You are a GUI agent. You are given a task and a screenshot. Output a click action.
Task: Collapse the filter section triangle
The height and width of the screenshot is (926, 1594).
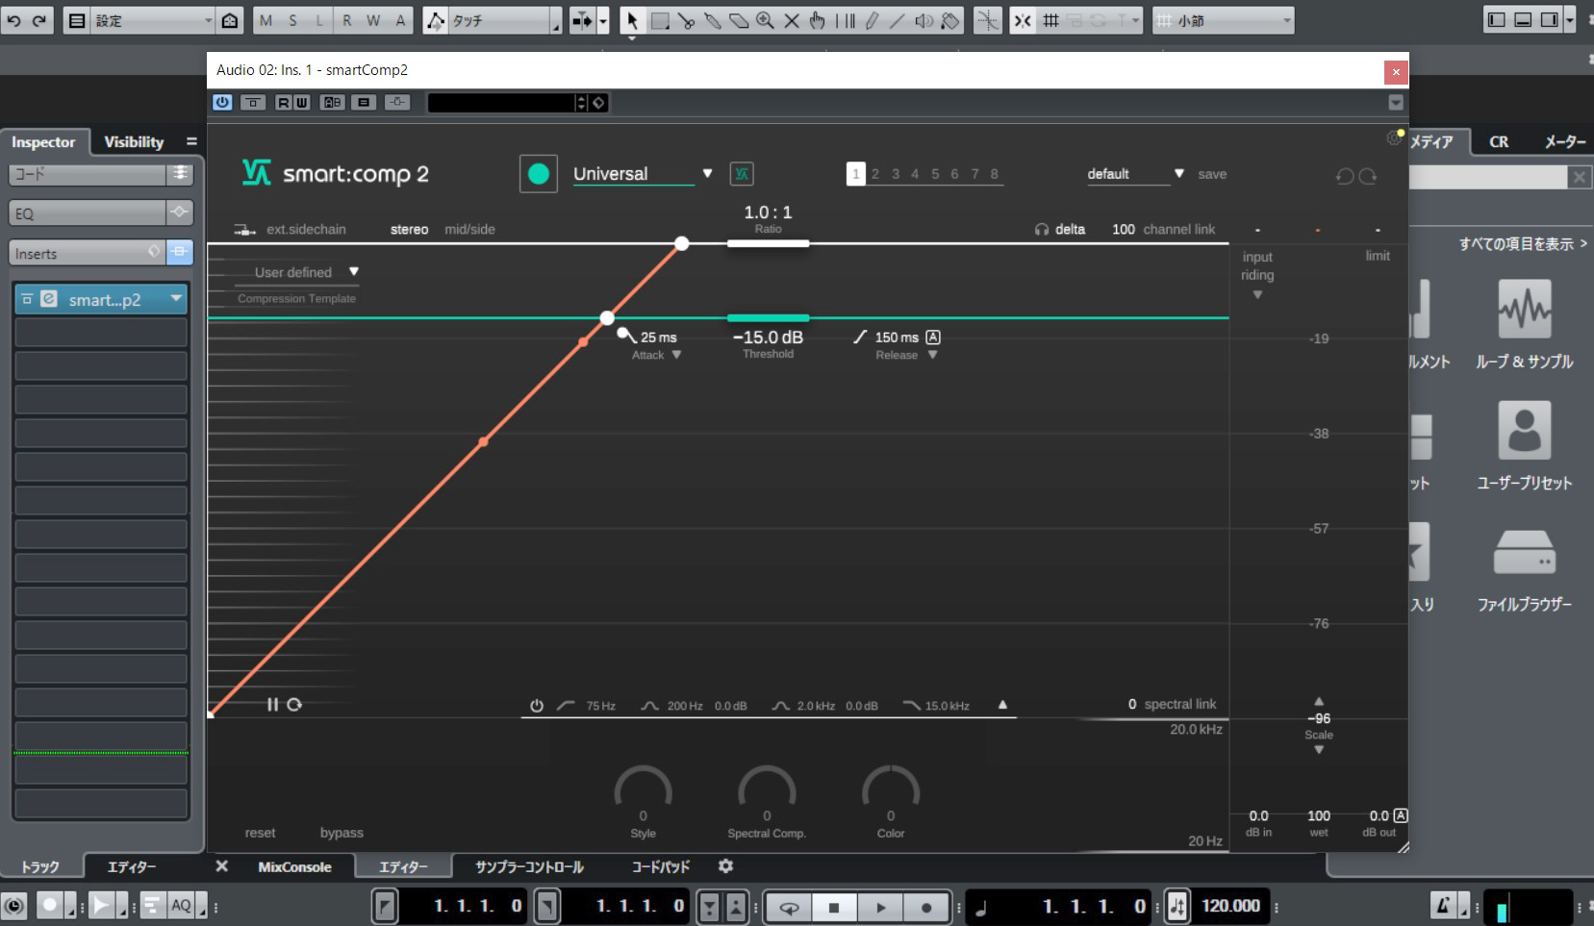tap(1002, 705)
